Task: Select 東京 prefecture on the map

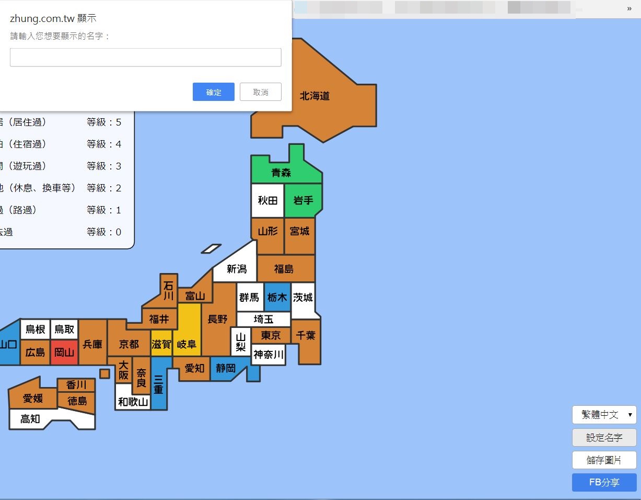Action: pyautogui.click(x=271, y=335)
